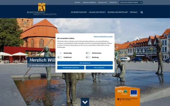The image size is (170, 106).
Task: Open the Städtische Einrichtungen dropdown
Action: tap(131, 3)
